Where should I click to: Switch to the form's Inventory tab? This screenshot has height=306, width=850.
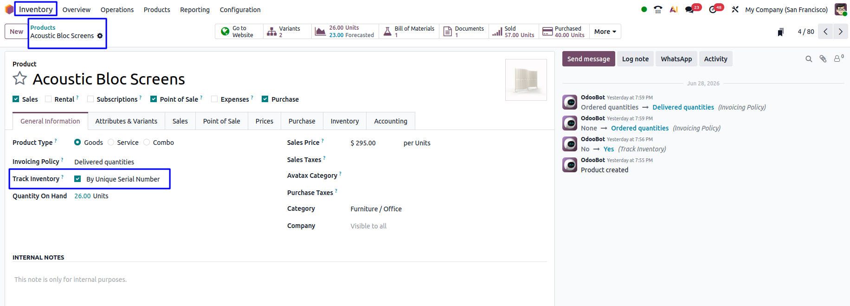[x=345, y=121]
